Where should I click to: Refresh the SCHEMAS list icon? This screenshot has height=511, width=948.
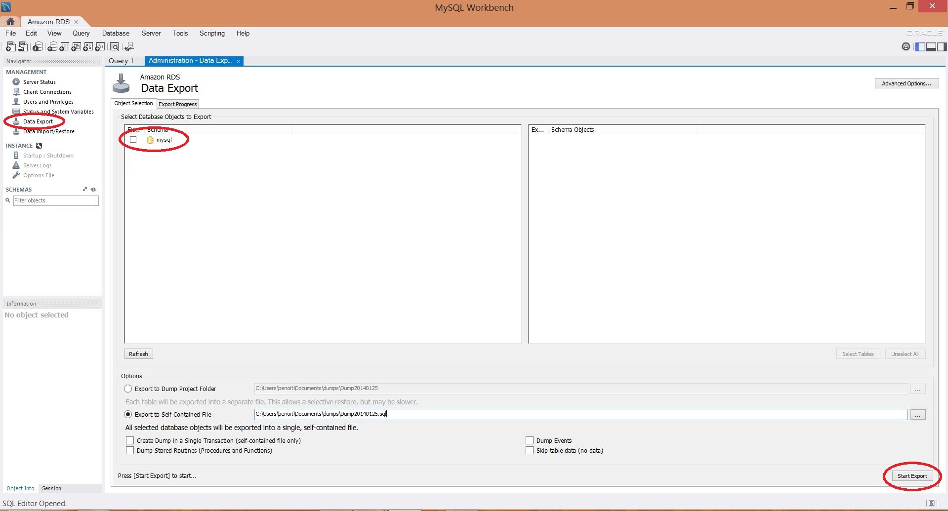pyautogui.click(x=93, y=190)
